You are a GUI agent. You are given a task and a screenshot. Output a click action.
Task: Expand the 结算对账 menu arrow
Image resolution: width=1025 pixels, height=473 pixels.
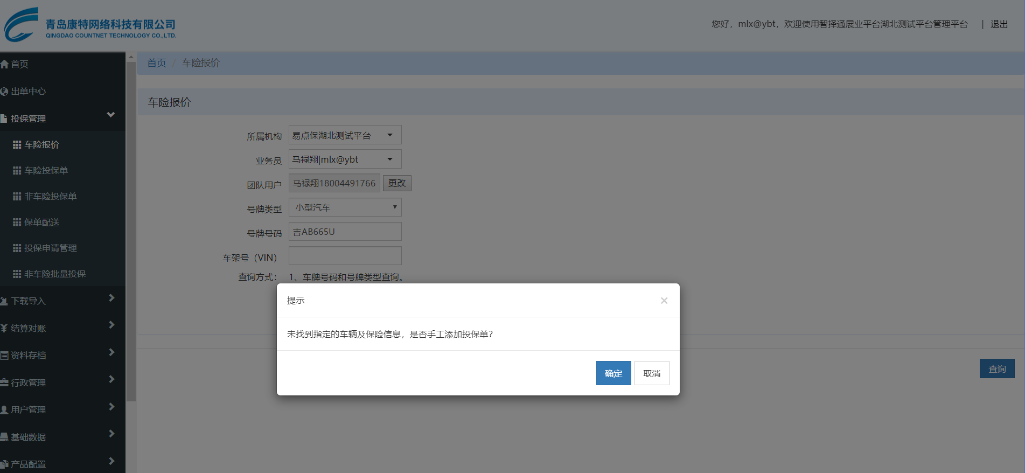[111, 325]
